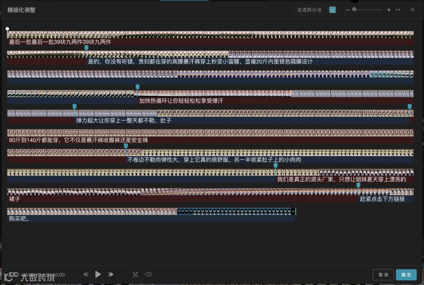
Task: Click subtitle 裙子
Action: [15, 199]
